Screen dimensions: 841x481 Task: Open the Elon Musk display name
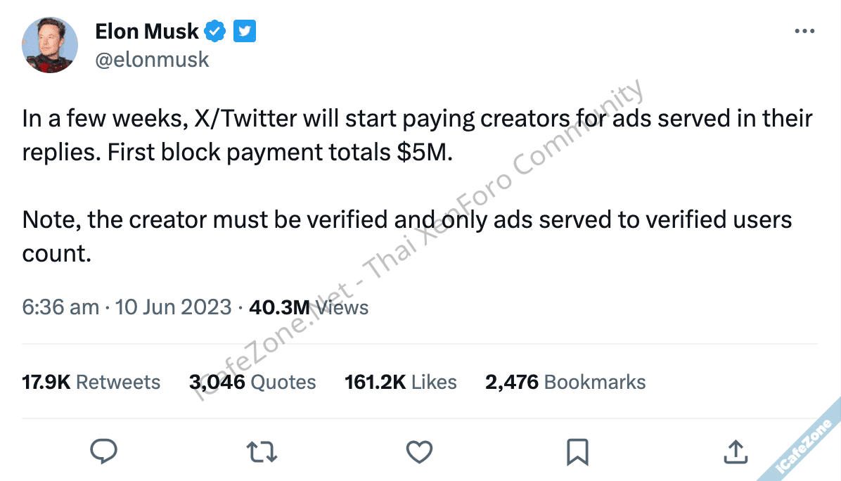pyautogui.click(x=147, y=31)
